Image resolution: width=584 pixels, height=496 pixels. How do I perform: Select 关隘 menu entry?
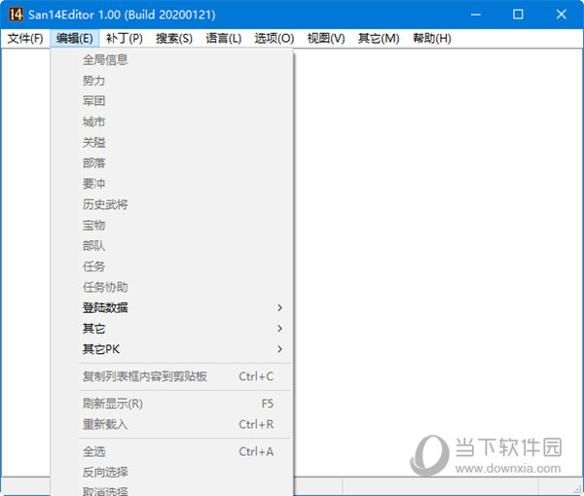[171, 142]
